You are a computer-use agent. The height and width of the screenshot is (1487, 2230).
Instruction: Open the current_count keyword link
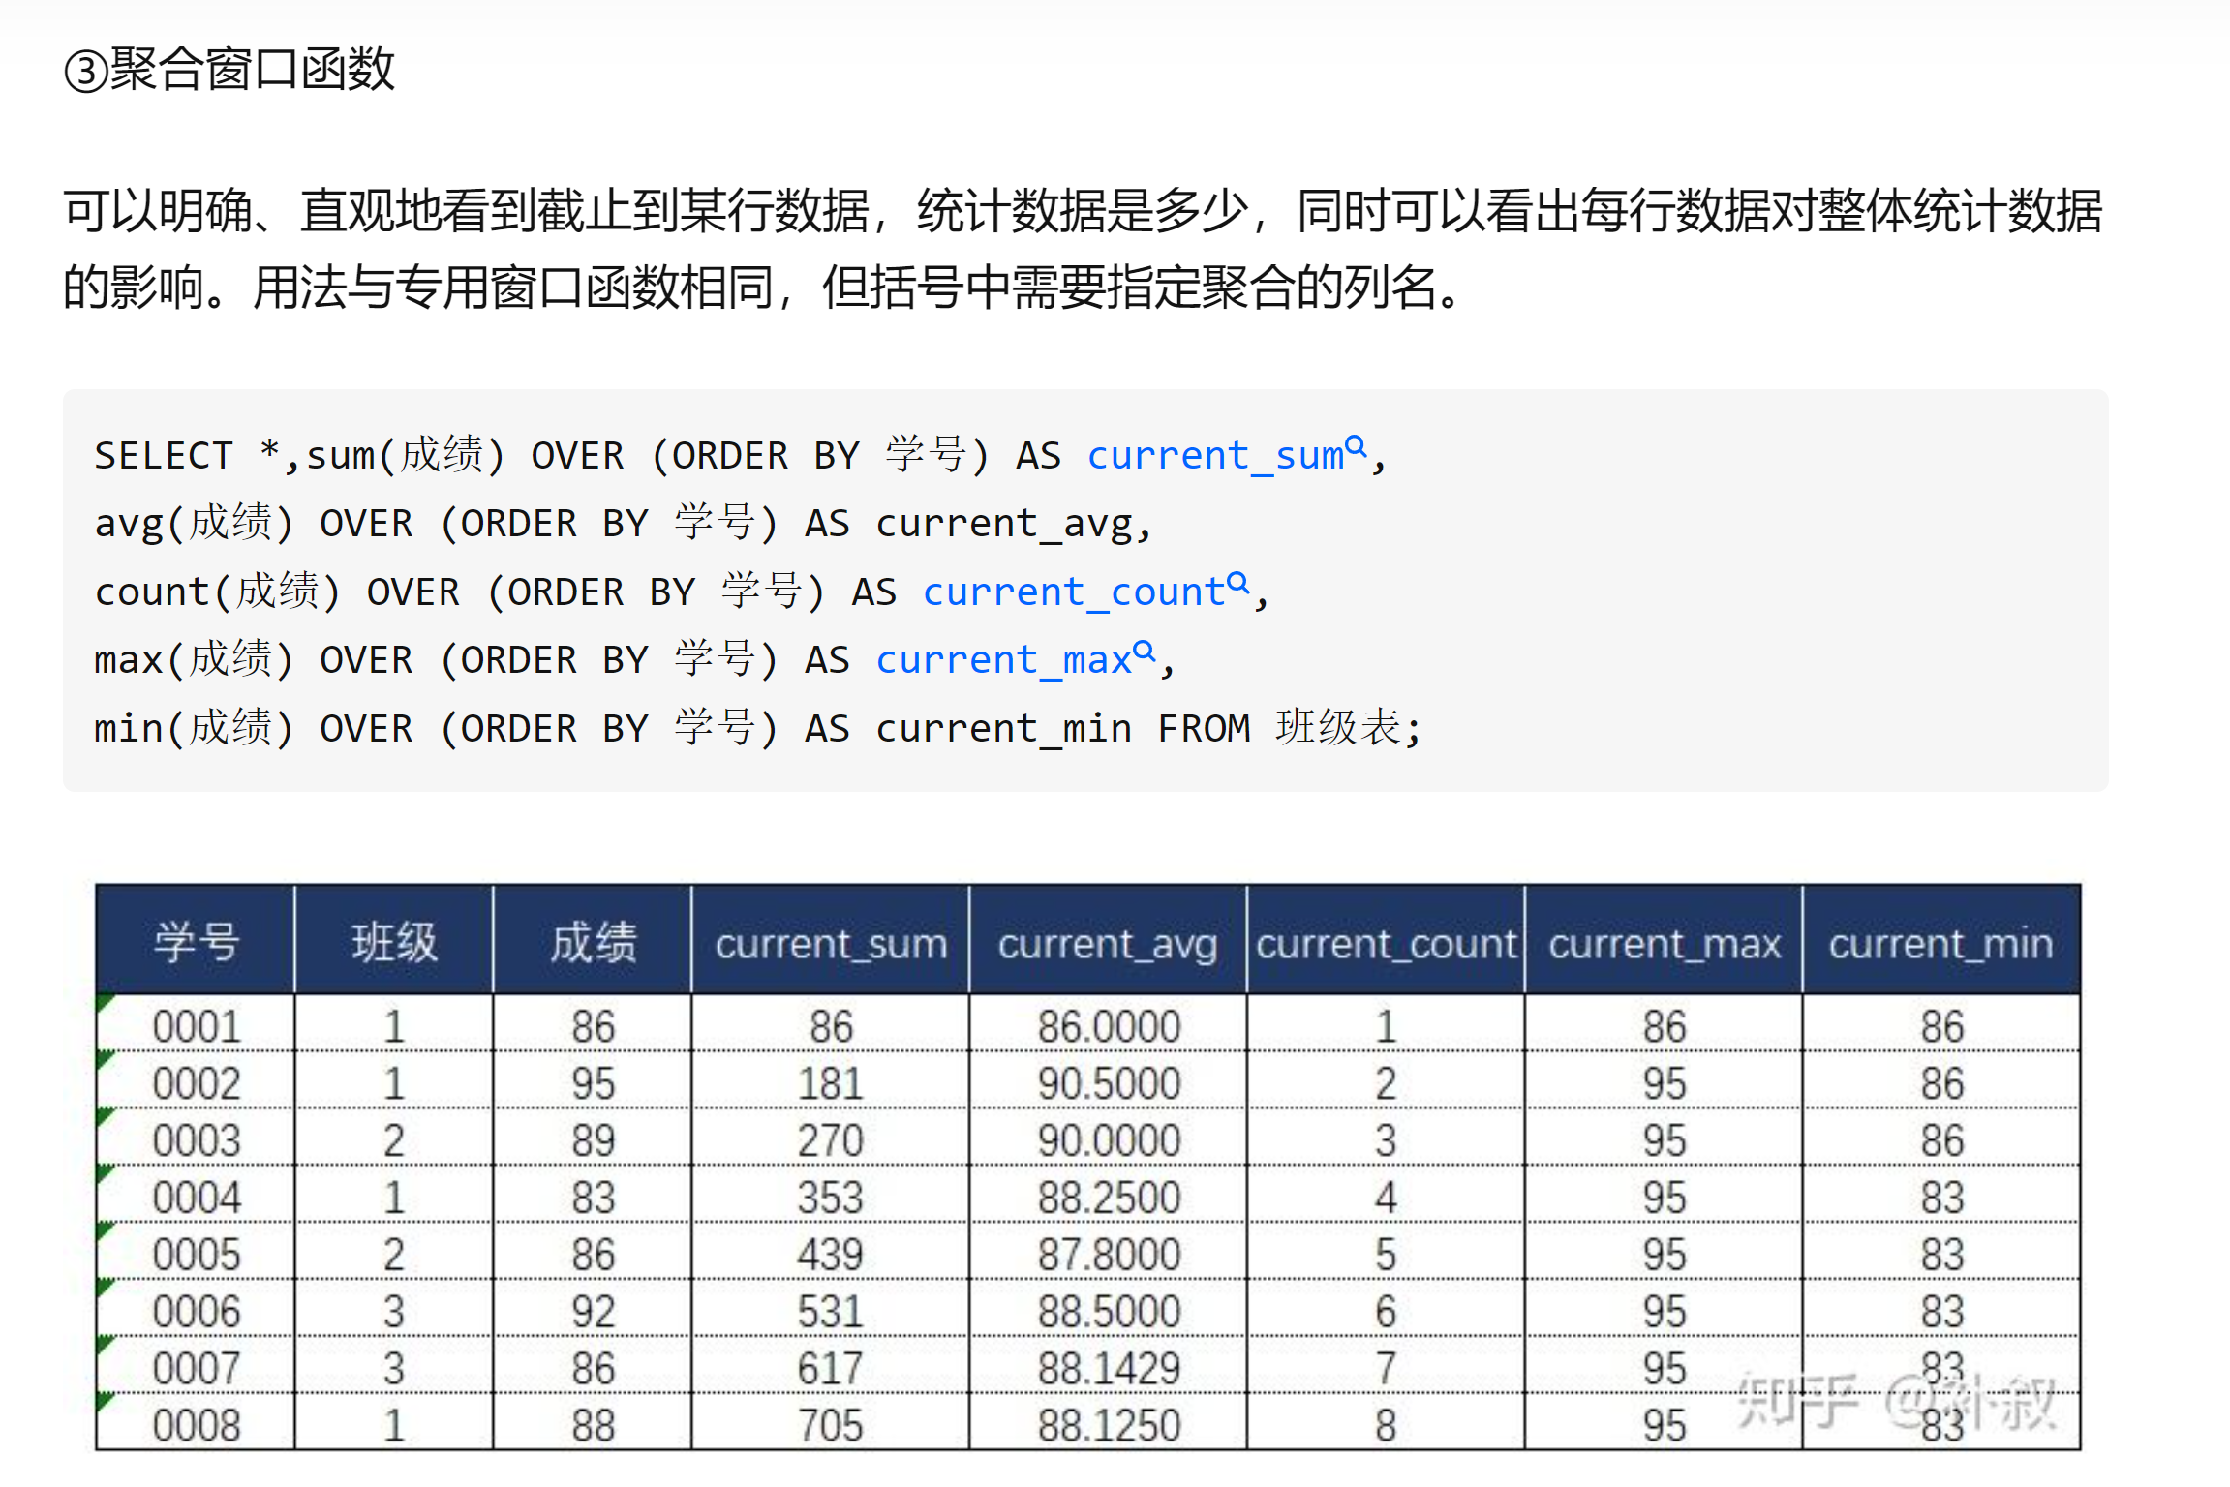(x=1073, y=592)
